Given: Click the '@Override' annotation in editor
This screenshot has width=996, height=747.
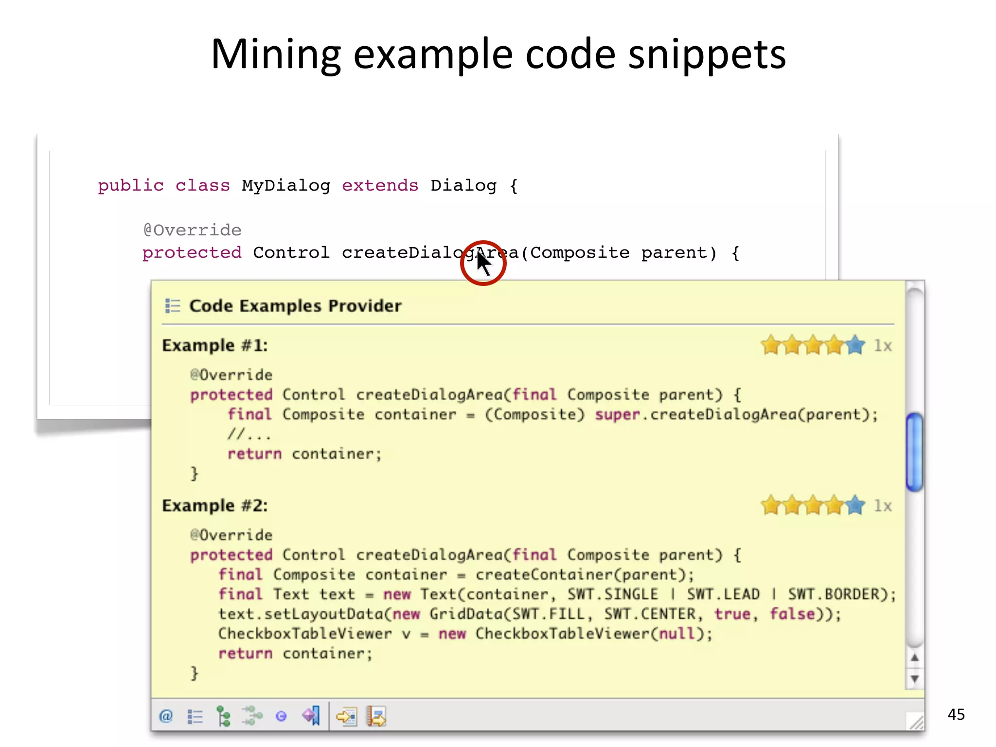Looking at the screenshot, I should point(192,230).
